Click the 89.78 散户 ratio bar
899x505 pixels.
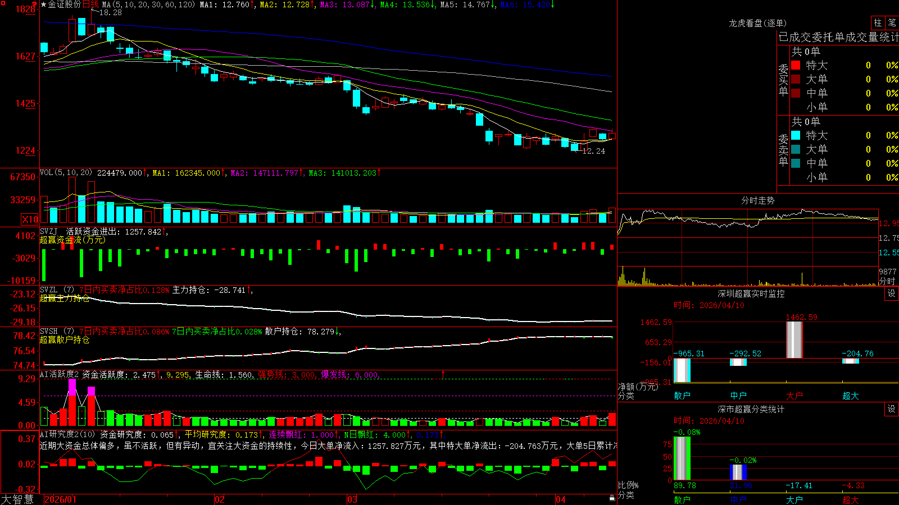(x=682, y=458)
